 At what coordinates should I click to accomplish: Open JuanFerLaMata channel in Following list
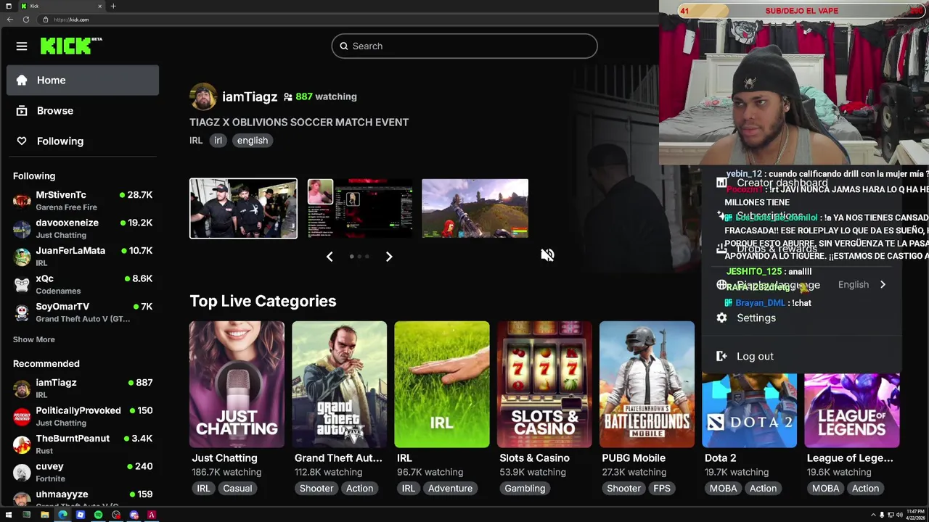click(x=83, y=257)
